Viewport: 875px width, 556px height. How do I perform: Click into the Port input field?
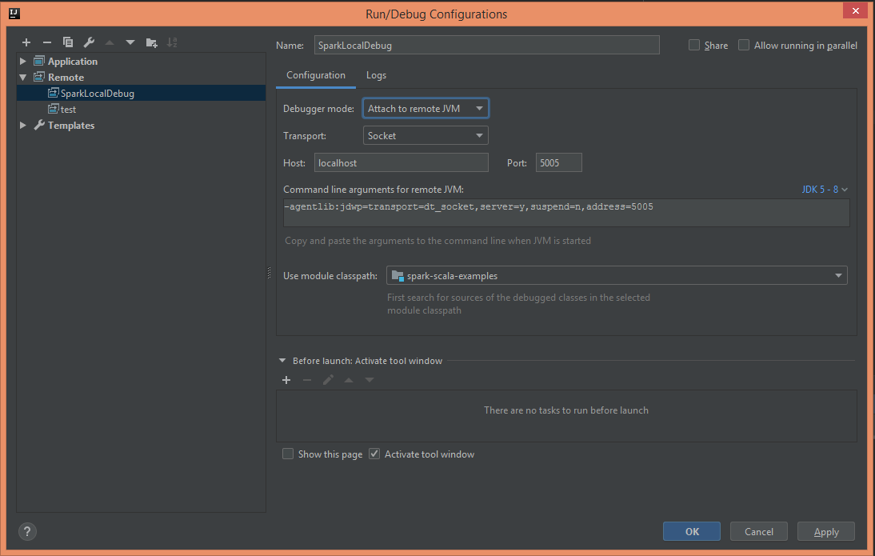coord(558,163)
